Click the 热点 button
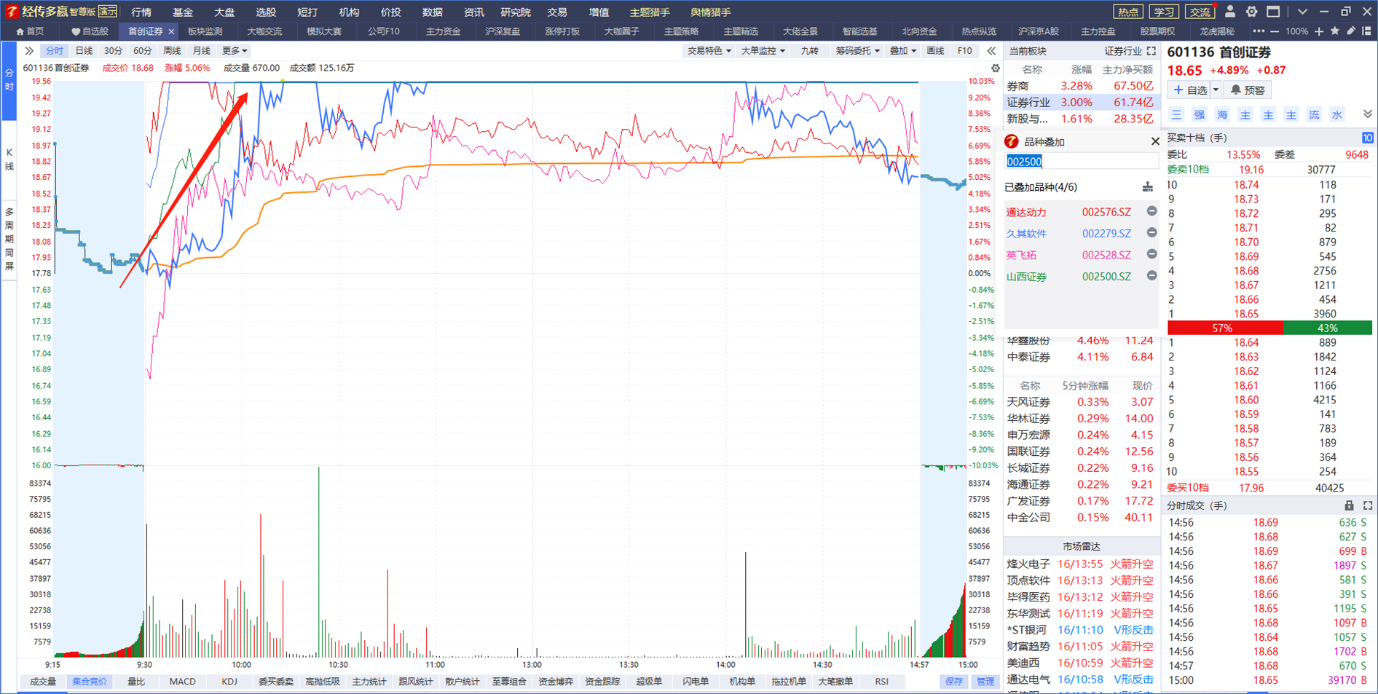 1128,12
